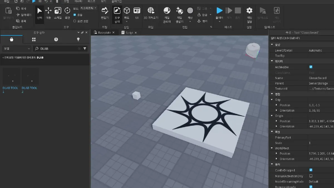Switch to 플러그인 ribbon tab

pos(117,1)
